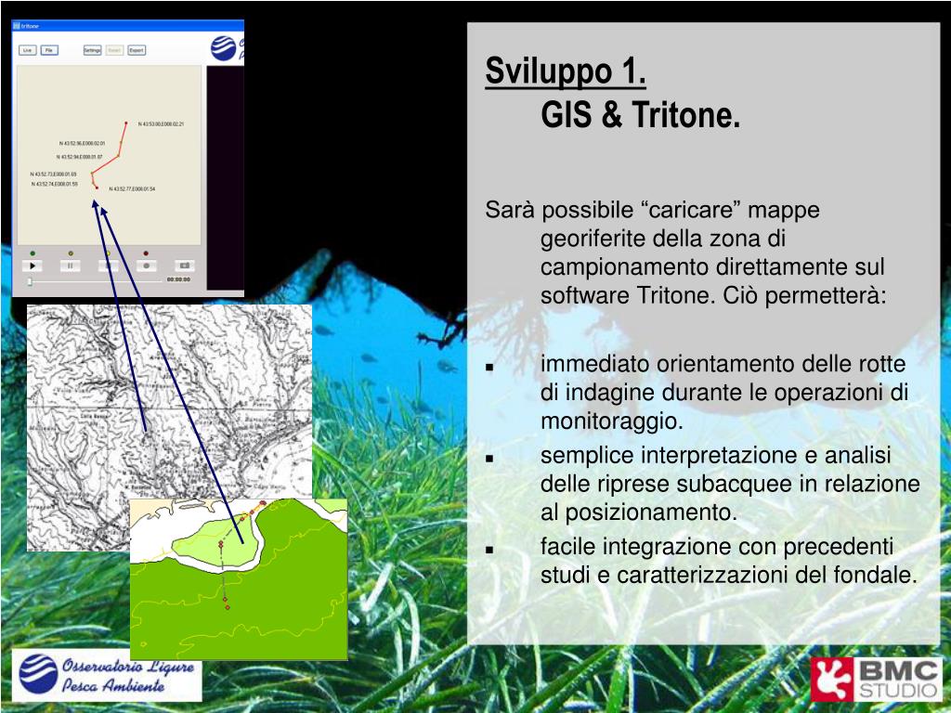
Task: Click the 'Sviluppo 1.' heading
Action: [566, 71]
